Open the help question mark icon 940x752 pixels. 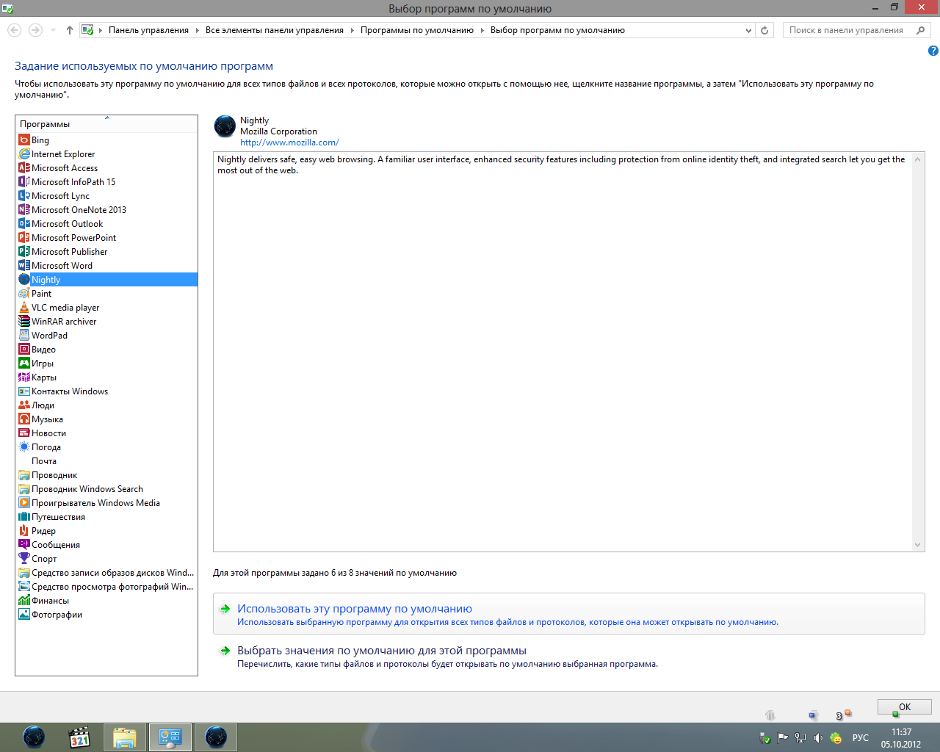tap(933, 51)
